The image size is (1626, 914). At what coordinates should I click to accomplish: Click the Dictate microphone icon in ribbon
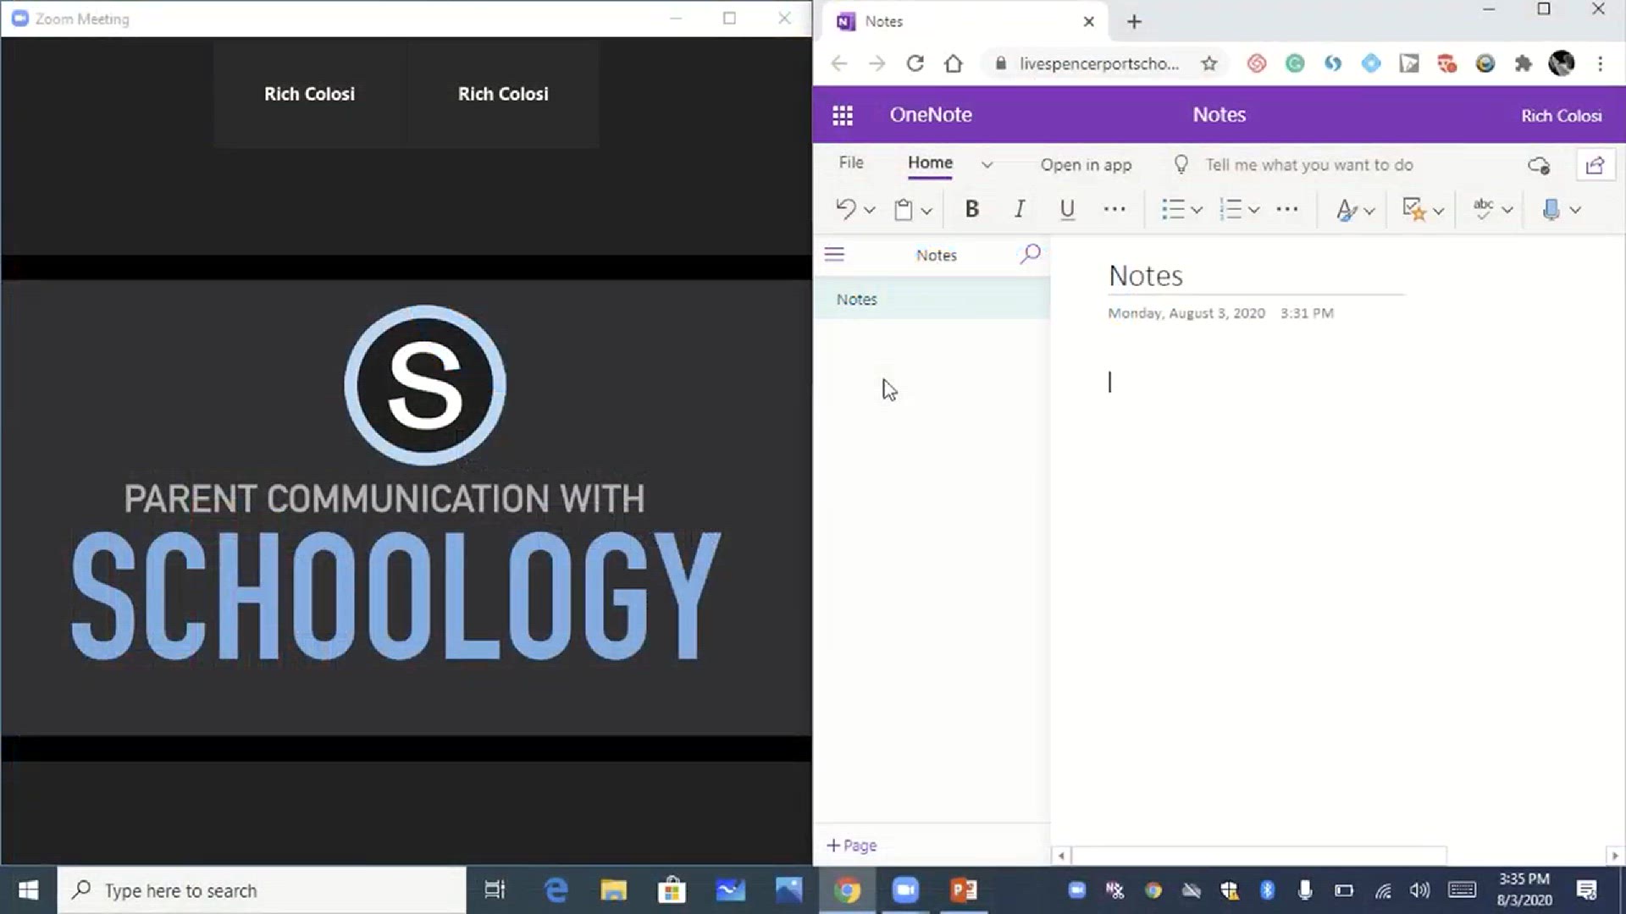pos(1551,210)
